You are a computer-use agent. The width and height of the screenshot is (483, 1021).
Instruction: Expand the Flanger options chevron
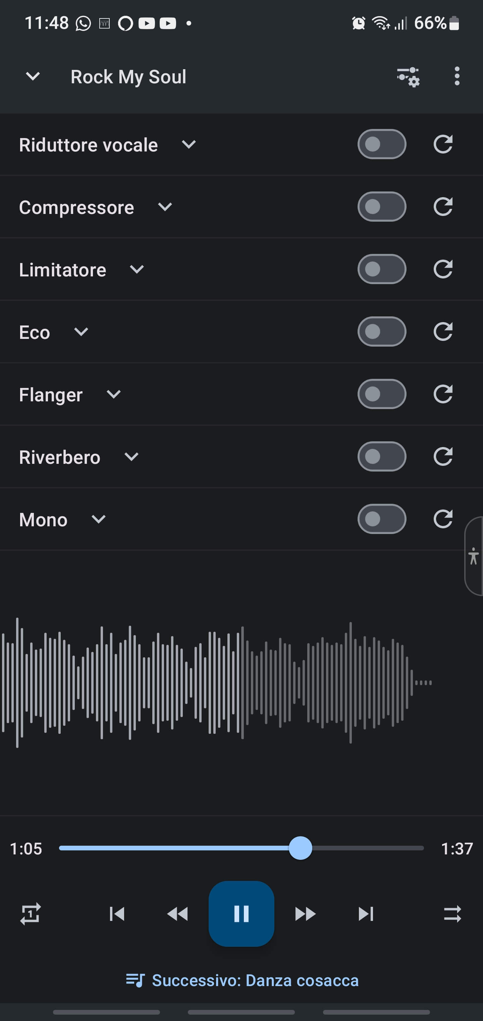(114, 394)
